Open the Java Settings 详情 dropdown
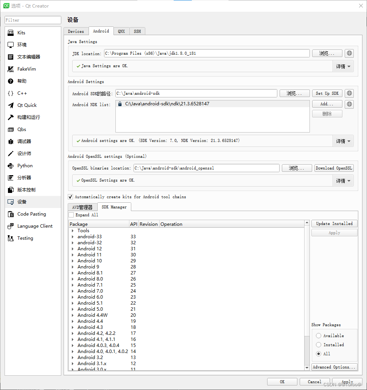This screenshot has width=367, height=390. [343, 66]
